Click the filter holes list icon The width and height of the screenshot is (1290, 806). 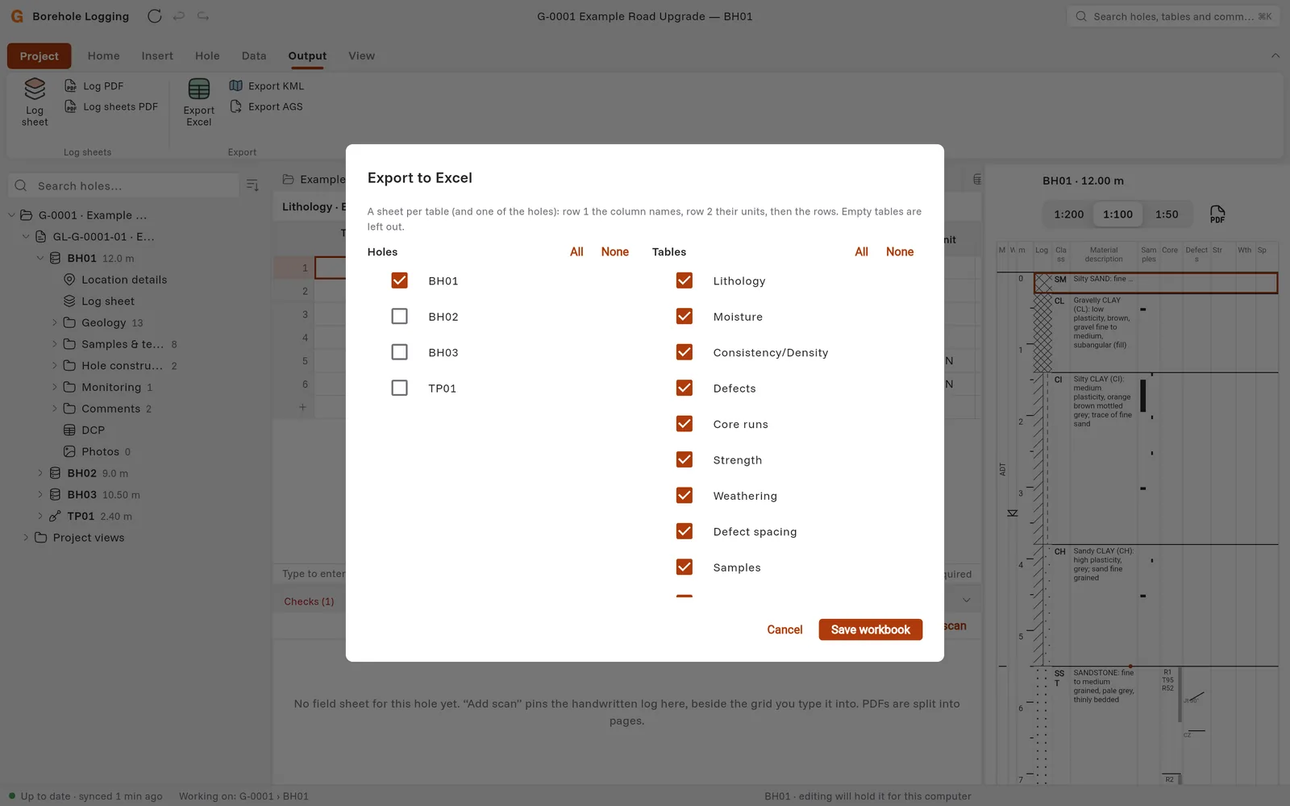[252, 185]
